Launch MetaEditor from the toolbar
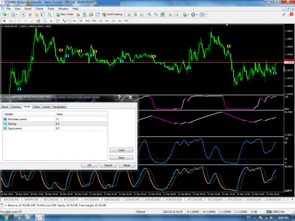The height and width of the screenshot is (221, 295). [78, 15]
